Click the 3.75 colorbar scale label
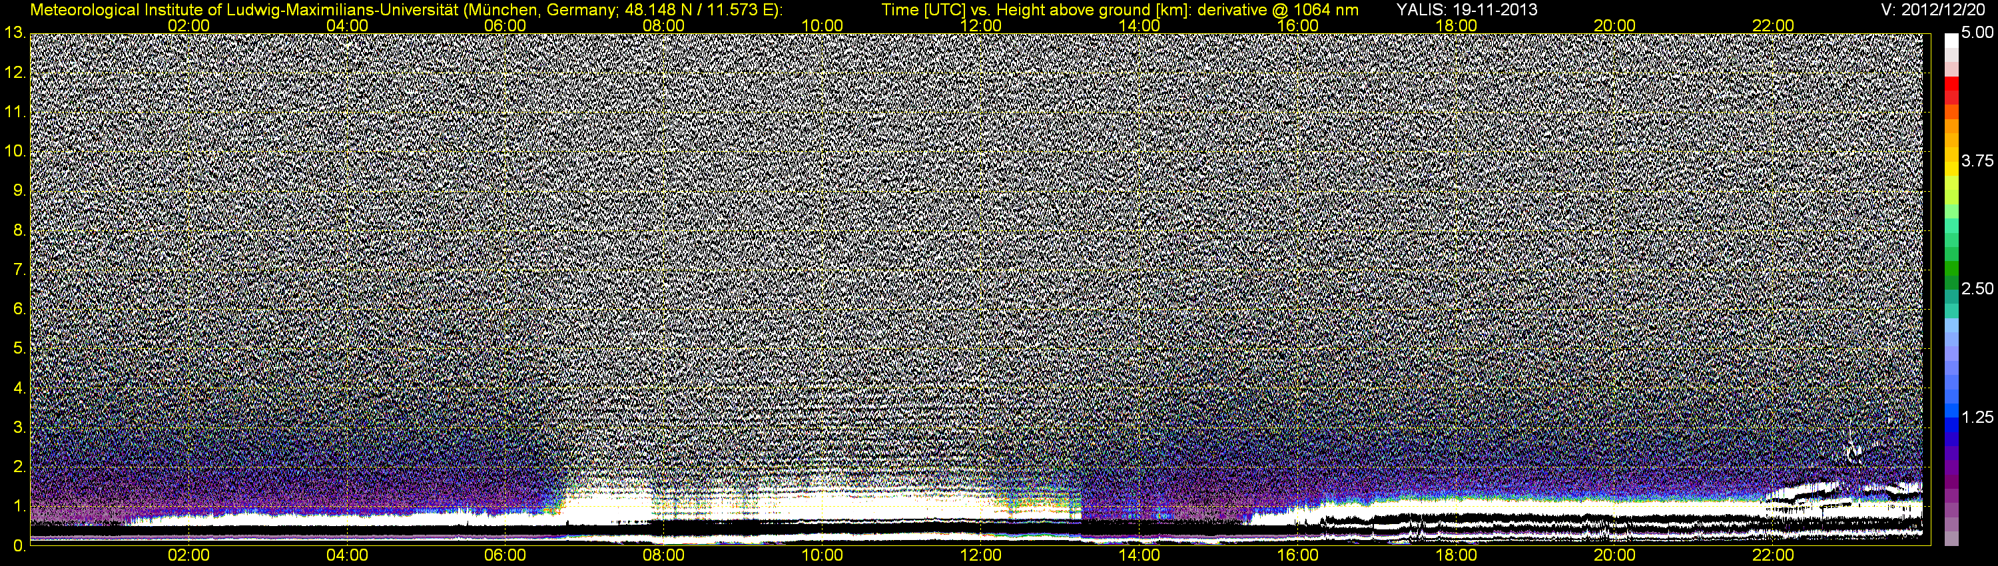Screen dimensions: 1998x566 (1977, 160)
